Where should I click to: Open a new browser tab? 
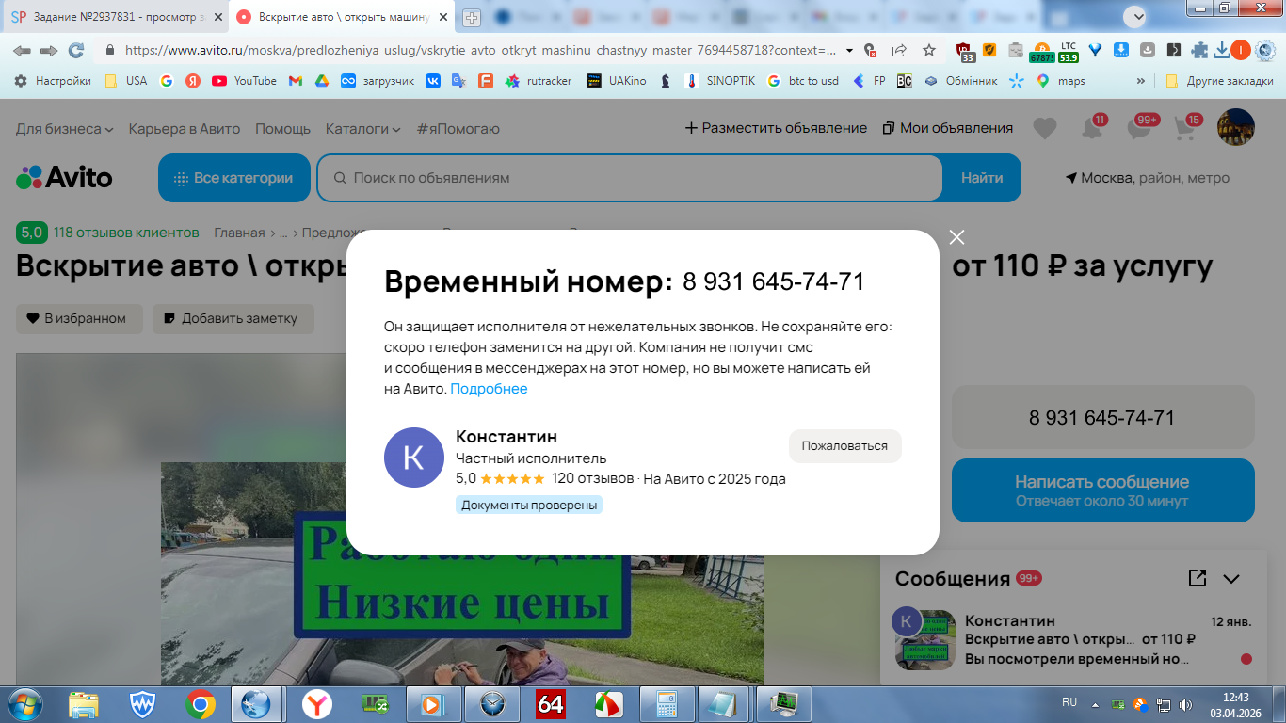coord(472,17)
